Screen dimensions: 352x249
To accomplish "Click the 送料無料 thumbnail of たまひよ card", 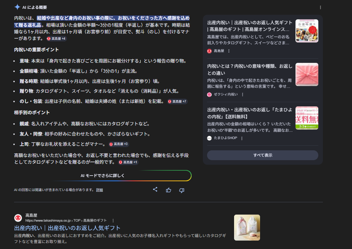I will [x=307, y=118].
